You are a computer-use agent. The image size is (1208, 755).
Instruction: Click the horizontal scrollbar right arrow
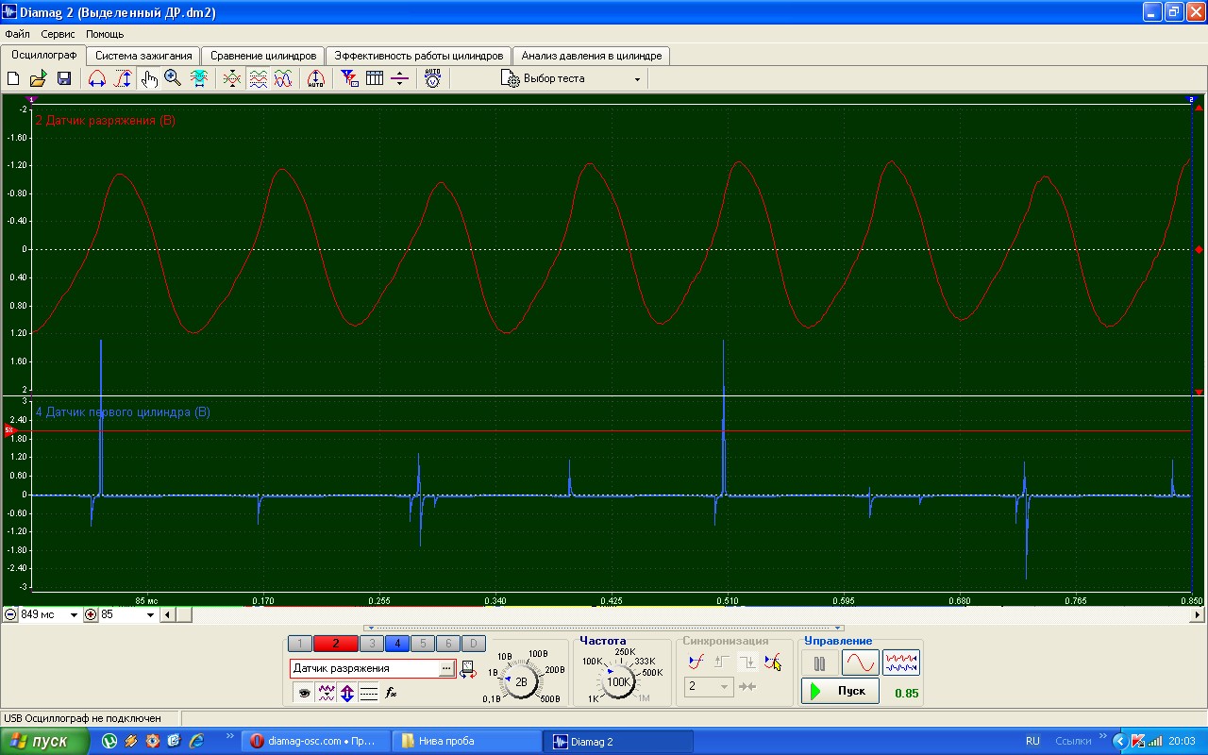point(1199,614)
